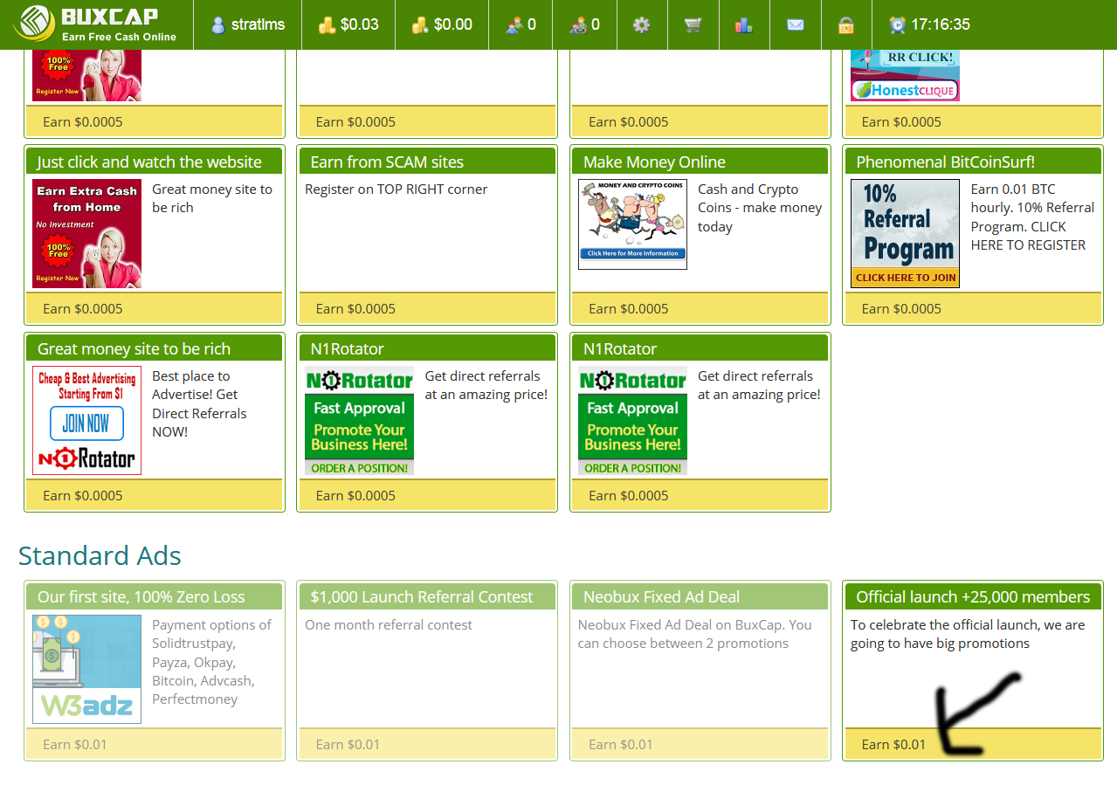This screenshot has width=1117, height=785.
Task: Click Money and Crypto Coins banner image
Action: [632, 224]
